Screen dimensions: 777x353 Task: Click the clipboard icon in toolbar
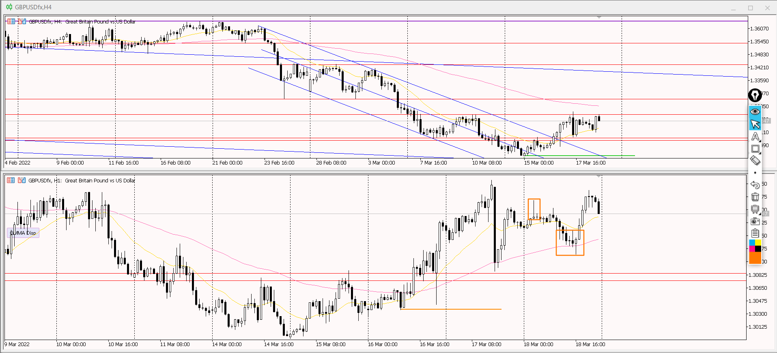pos(755,233)
